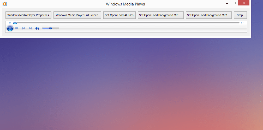
Task: Click the Stop text button
Action: click(240, 15)
